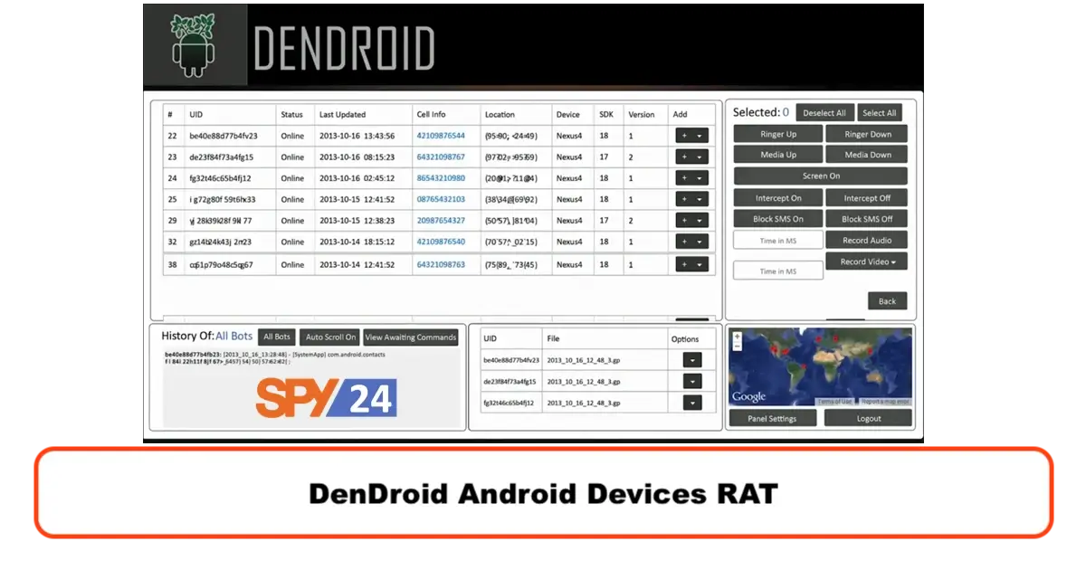Open Panel Settings
The image size is (1086, 570).
[x=772, y=418]
